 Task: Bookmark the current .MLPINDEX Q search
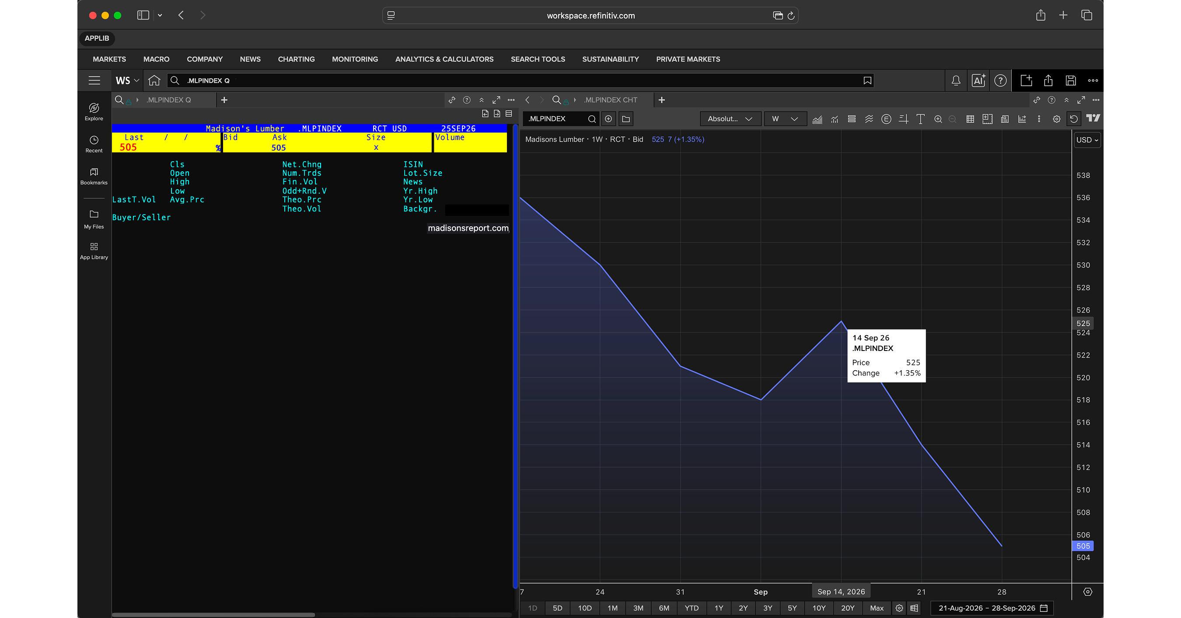tap(867, 80)
